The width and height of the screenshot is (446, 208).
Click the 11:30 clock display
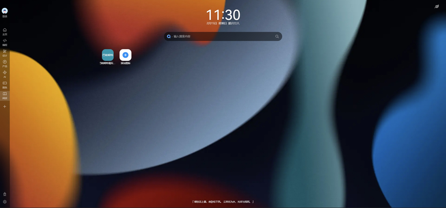point(223,15)
